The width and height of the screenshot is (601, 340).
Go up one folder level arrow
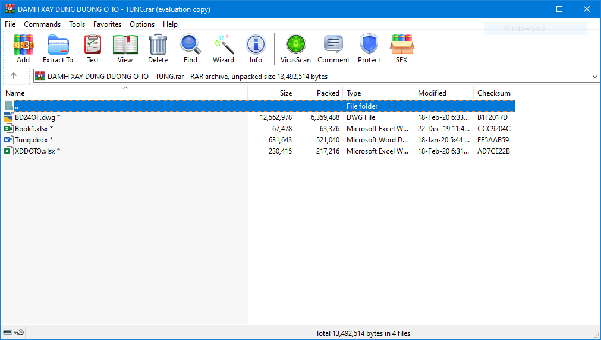point(14,76)
